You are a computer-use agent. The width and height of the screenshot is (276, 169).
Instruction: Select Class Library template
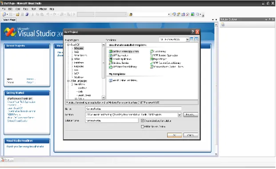click(x=158, y=51)
